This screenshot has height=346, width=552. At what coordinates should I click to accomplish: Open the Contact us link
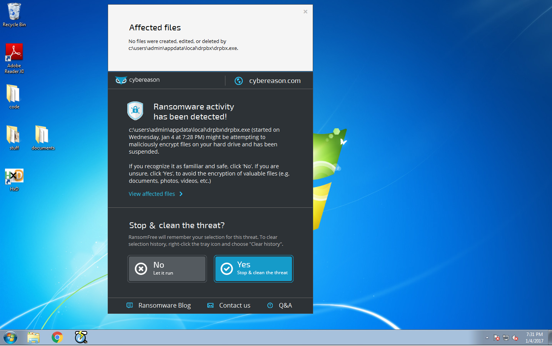(x=235, y=305)
